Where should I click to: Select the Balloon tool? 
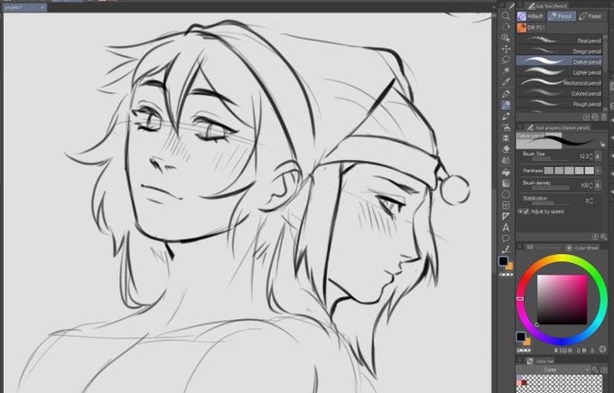coord(506,239)
